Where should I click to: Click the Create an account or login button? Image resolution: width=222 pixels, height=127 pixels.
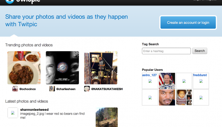188,23
